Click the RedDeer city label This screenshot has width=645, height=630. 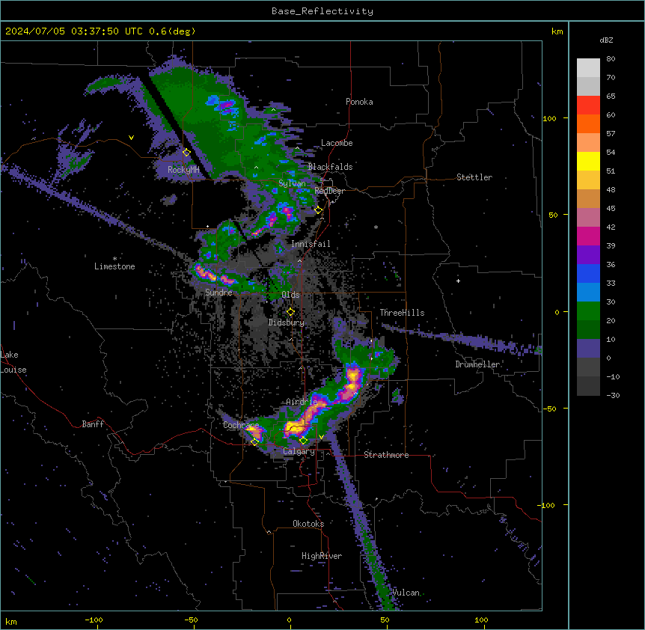pos(329,191)
